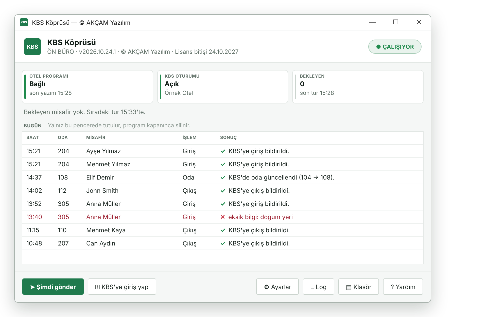Image resolution: width=487 pixels, height=317 pixels.
Task: Select guest name Can Aydın
Action: [101, 243]
